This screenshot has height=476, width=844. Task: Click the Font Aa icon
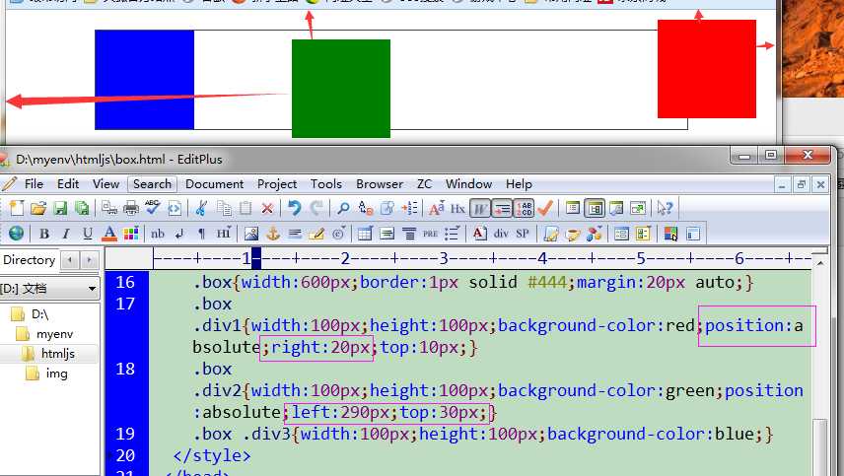[436, 208]
